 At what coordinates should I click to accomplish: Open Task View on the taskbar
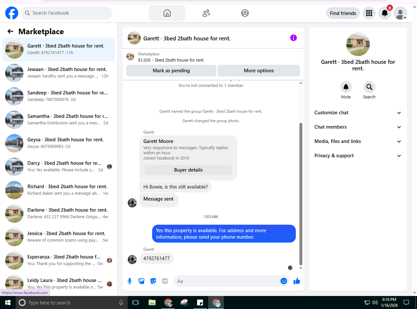[136, 302]
